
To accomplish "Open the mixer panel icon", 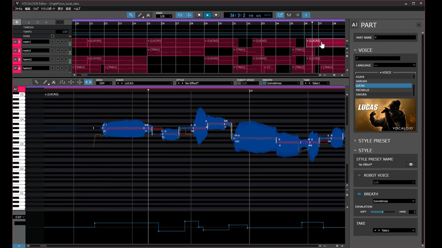I will pos(289,15).
